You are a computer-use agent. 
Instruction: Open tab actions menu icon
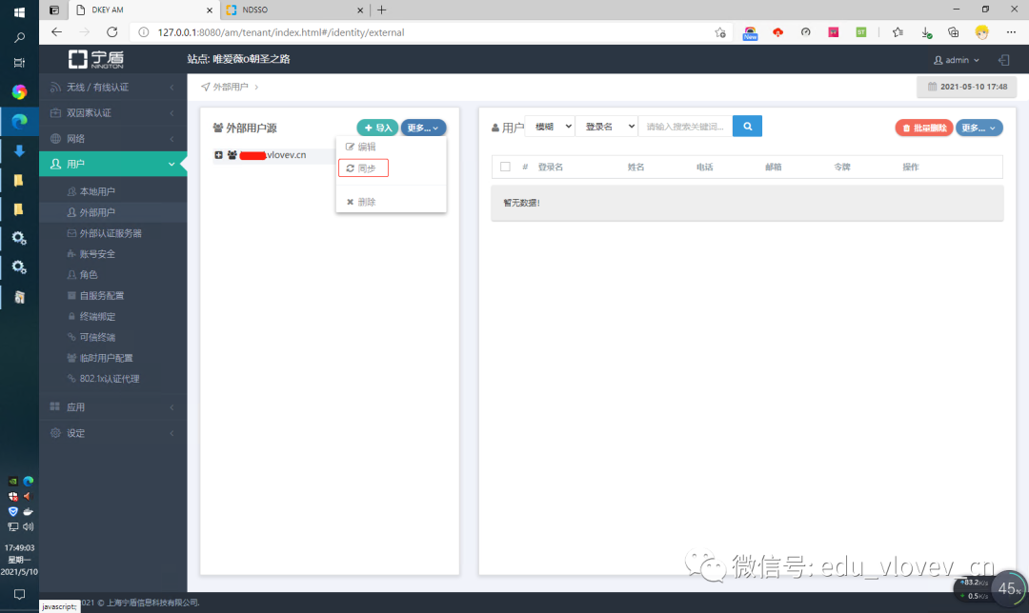click(x=54, y=10)
